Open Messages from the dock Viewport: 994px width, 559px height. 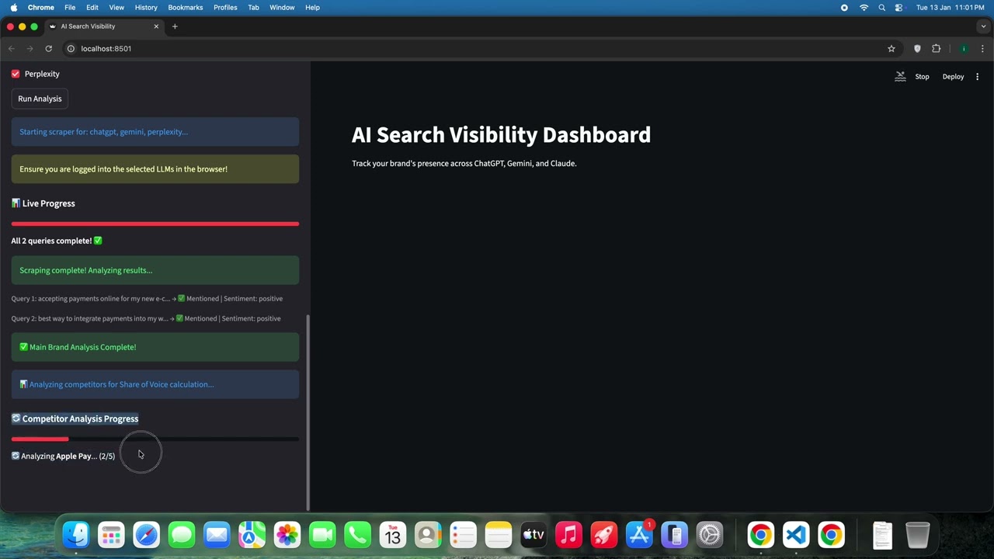point(182,535)
